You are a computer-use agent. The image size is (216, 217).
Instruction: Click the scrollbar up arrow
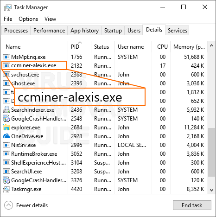[211, 45]
